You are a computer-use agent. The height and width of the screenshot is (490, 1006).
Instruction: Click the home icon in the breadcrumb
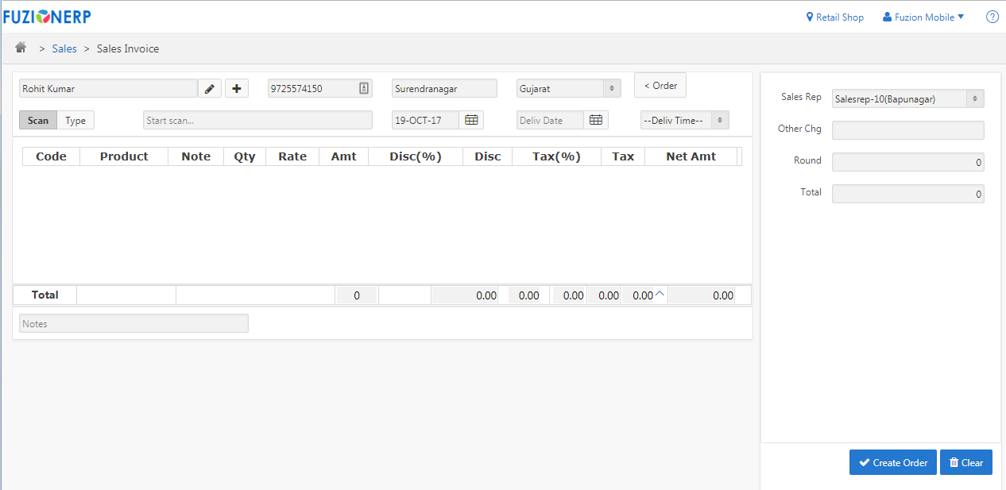pos(20,48)
